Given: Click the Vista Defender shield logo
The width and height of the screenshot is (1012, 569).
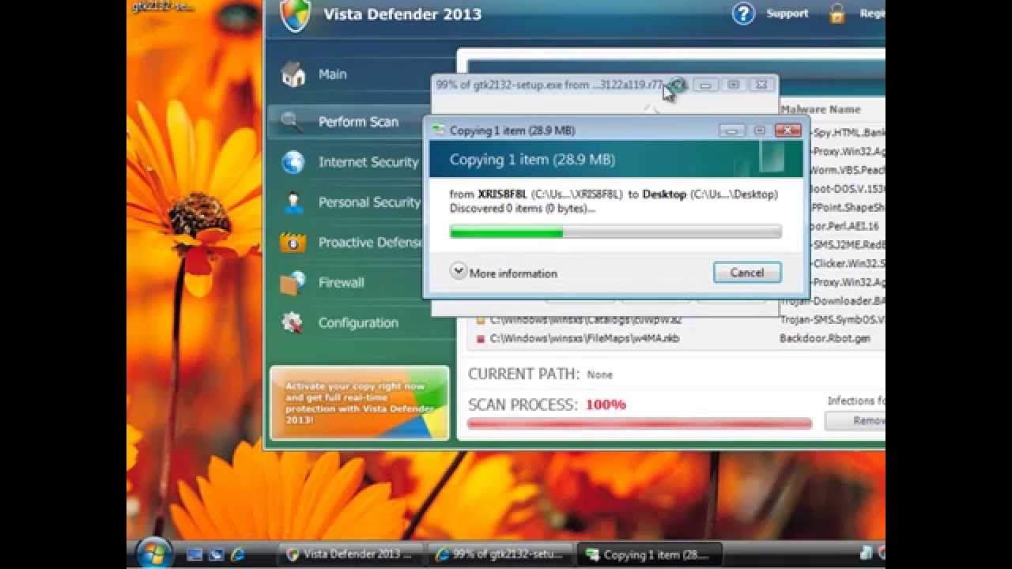Looking at the screenshot, I should coord(294,14).
